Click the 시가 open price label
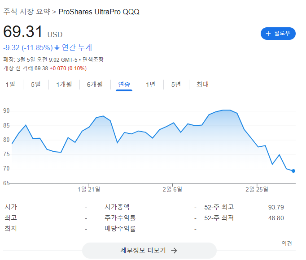 (x=11, y=207)
